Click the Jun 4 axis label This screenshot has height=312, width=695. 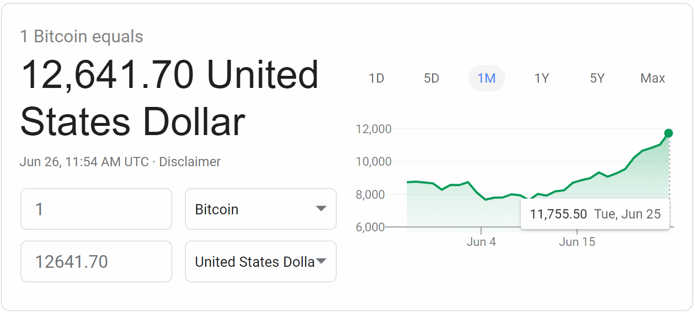[x=481, y=242]
